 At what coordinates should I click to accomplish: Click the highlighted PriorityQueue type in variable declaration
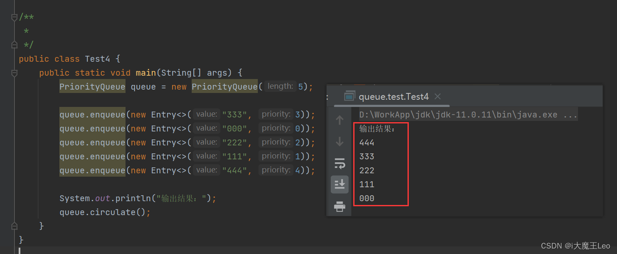point(92,87)
